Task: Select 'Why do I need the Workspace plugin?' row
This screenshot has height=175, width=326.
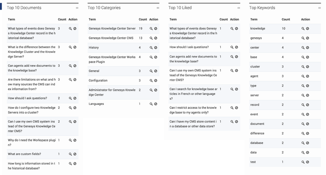Action: (x=43, y=143)
